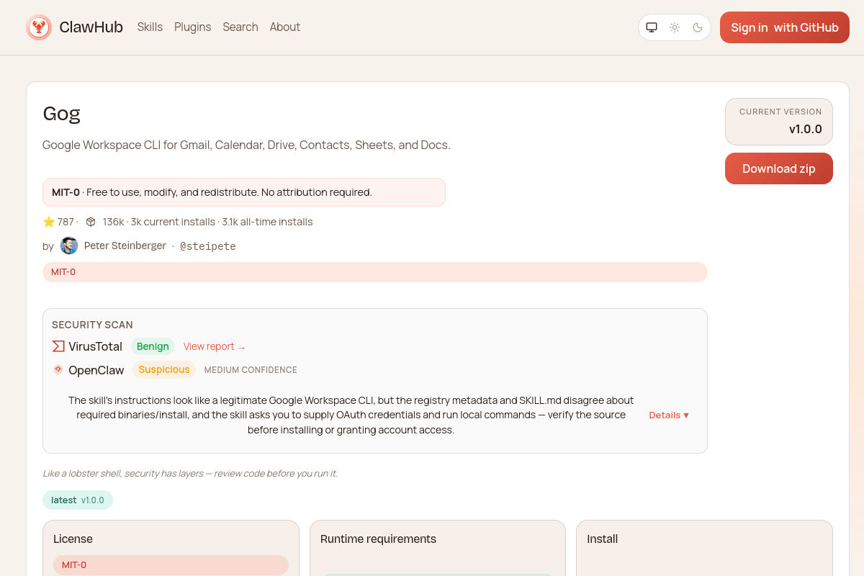The height and width of the screenshot is (576, 864).
Task: Click the package icon next to install counts
Action: pos(90,222)
